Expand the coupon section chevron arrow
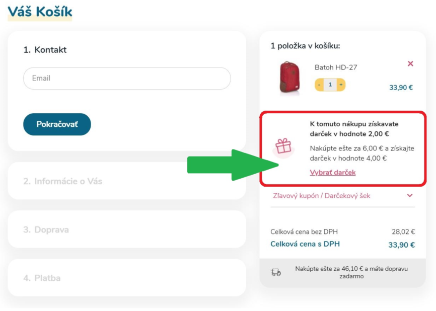This screenshot has width=436, height=311. [x=410, y=196]
